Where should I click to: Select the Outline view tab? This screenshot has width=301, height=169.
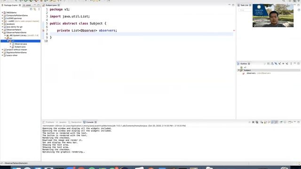244,64
